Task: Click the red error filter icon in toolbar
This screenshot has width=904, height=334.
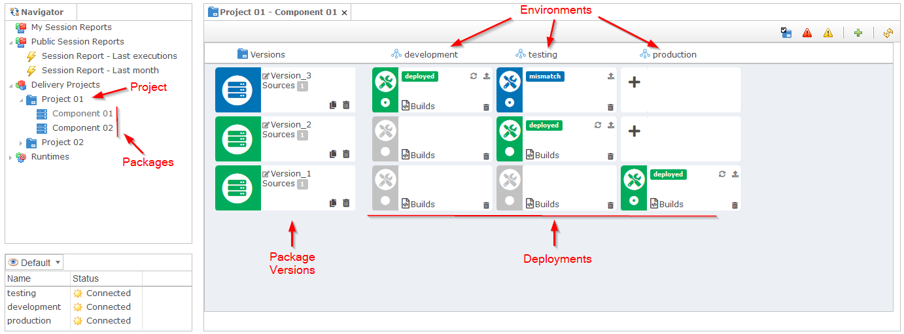Action: click(x=807, y=33)
